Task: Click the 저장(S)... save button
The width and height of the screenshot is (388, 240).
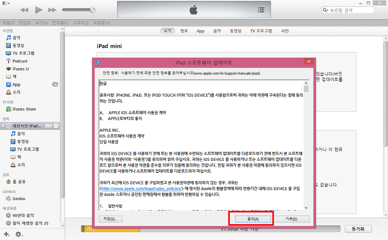Action: [x=110, y=219]
